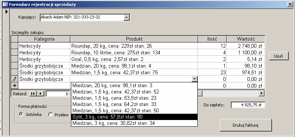This screenshot has width=295, height=137.
Task: Click the form icon in the title bar
Action: click(5, 4)
